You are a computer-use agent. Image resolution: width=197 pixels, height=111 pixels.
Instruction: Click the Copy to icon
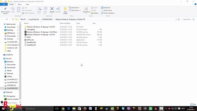pyautogui.click(x=45, y=9)
